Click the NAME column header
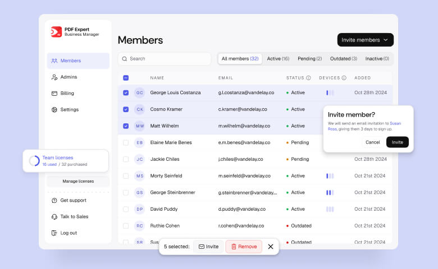This screenshot has height=269, width=438. pyautogui.click(x=157, y=78)
